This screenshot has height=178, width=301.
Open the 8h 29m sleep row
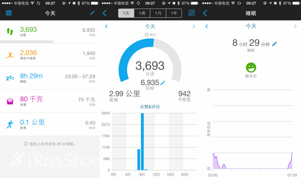(50, 78)
